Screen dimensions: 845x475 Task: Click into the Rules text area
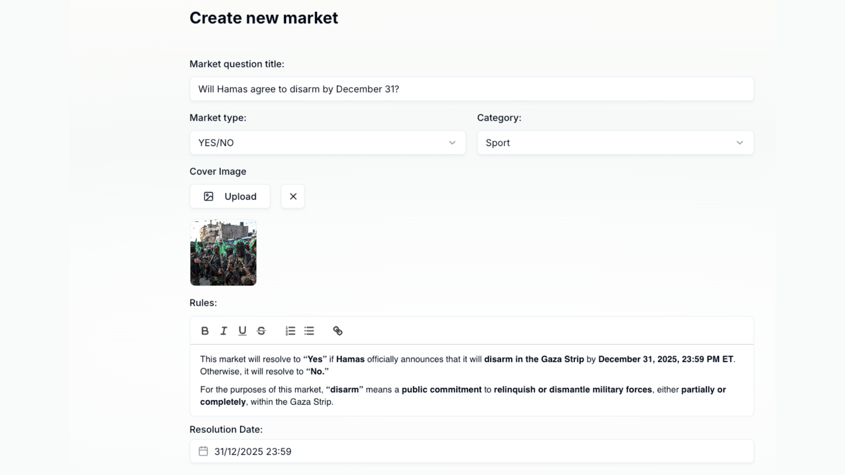click(471, 380)
